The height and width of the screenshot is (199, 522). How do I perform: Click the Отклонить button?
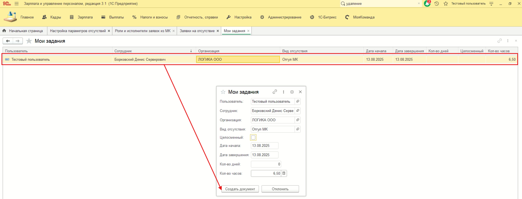click(x=280, y=189)
